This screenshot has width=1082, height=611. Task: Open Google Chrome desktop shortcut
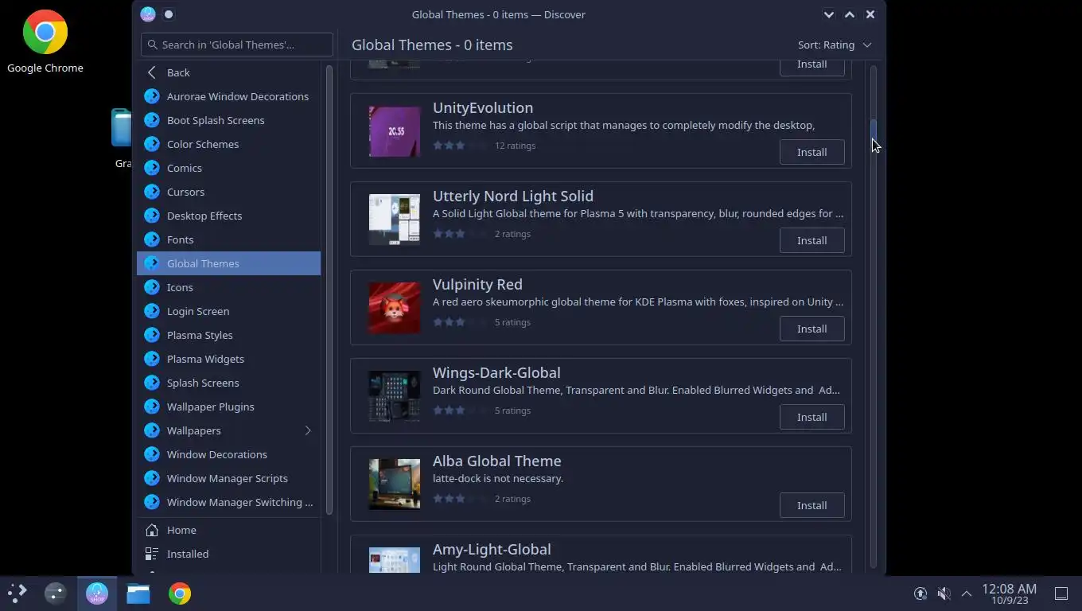click(45, 41)
